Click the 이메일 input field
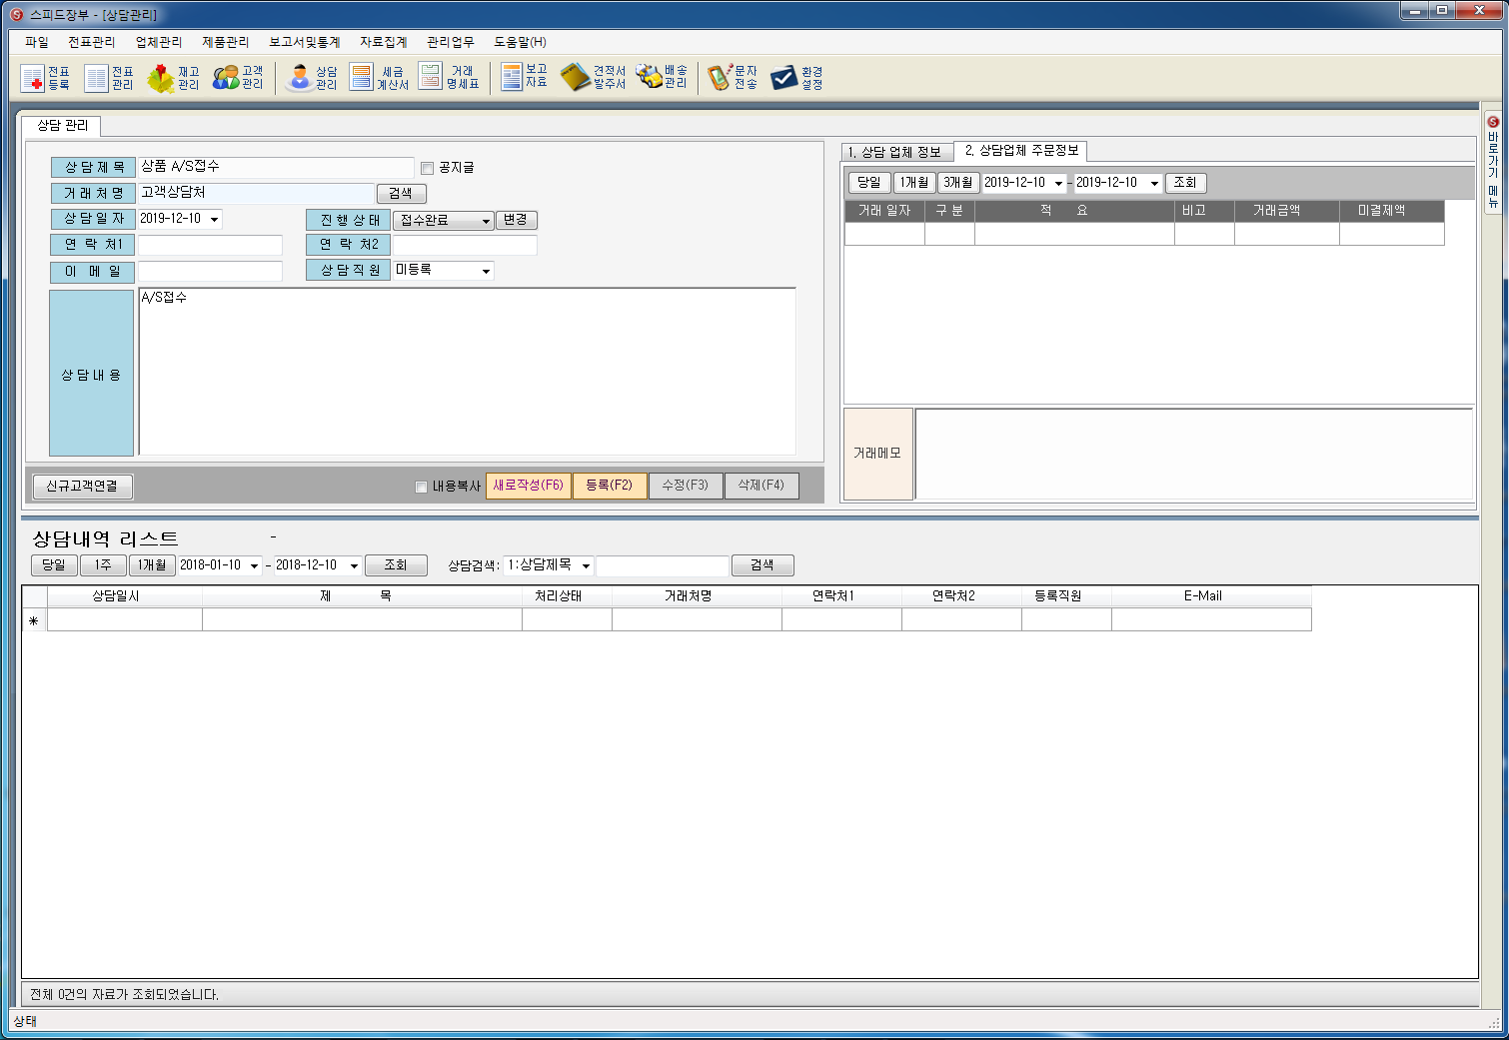Screen dimensions: 1509x1040 [x=210, y=272]
